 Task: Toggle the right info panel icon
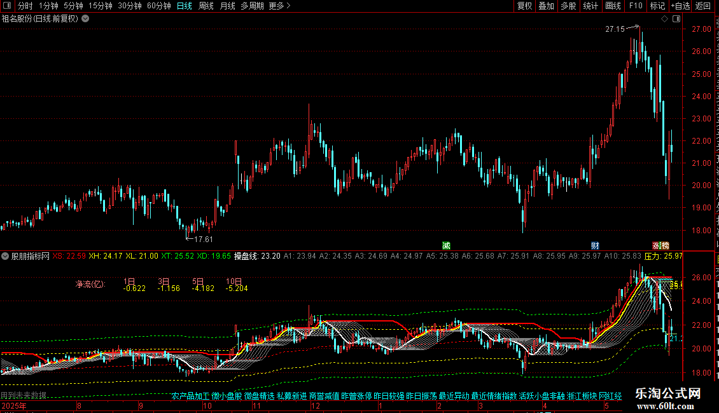pos(676,19)
